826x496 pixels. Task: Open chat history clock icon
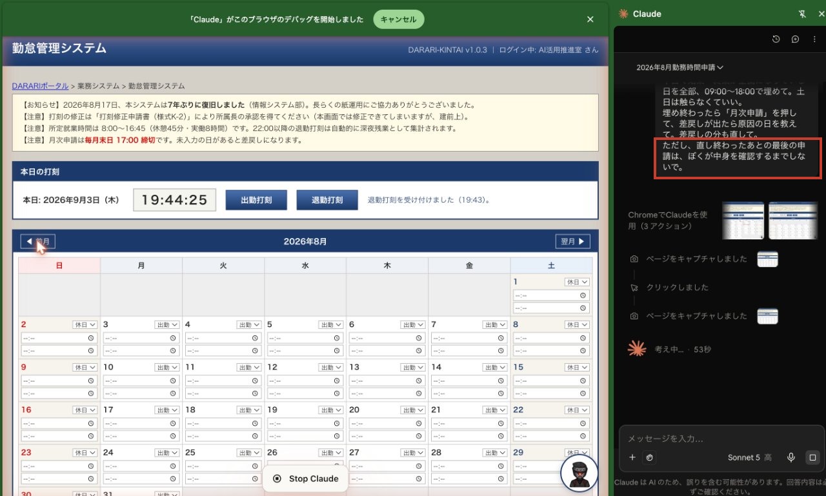tap(776, 39)
